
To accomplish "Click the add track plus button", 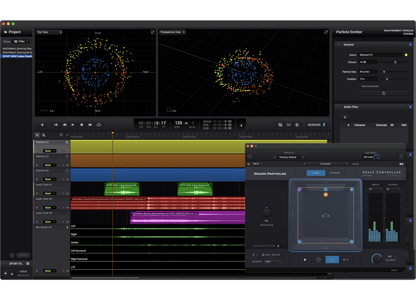I will [x=42, y=125].
